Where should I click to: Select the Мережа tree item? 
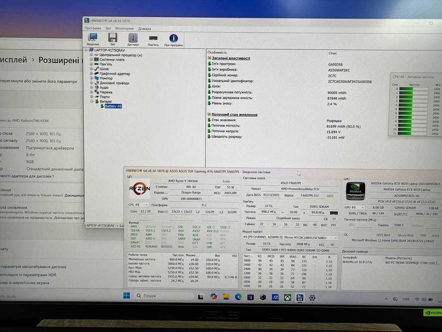point(106,92)
